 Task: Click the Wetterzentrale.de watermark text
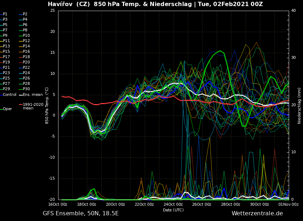point(257,214)
